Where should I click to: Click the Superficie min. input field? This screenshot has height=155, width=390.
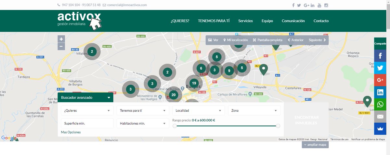pos(87,123)
